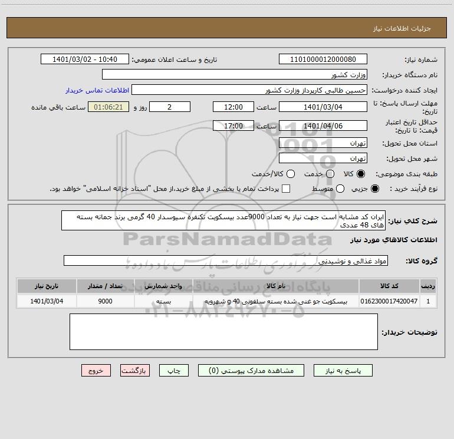Click the buyer organization field وزارت کشور
The width and height of the screenshot is (454, 439).
pos(235,74)
